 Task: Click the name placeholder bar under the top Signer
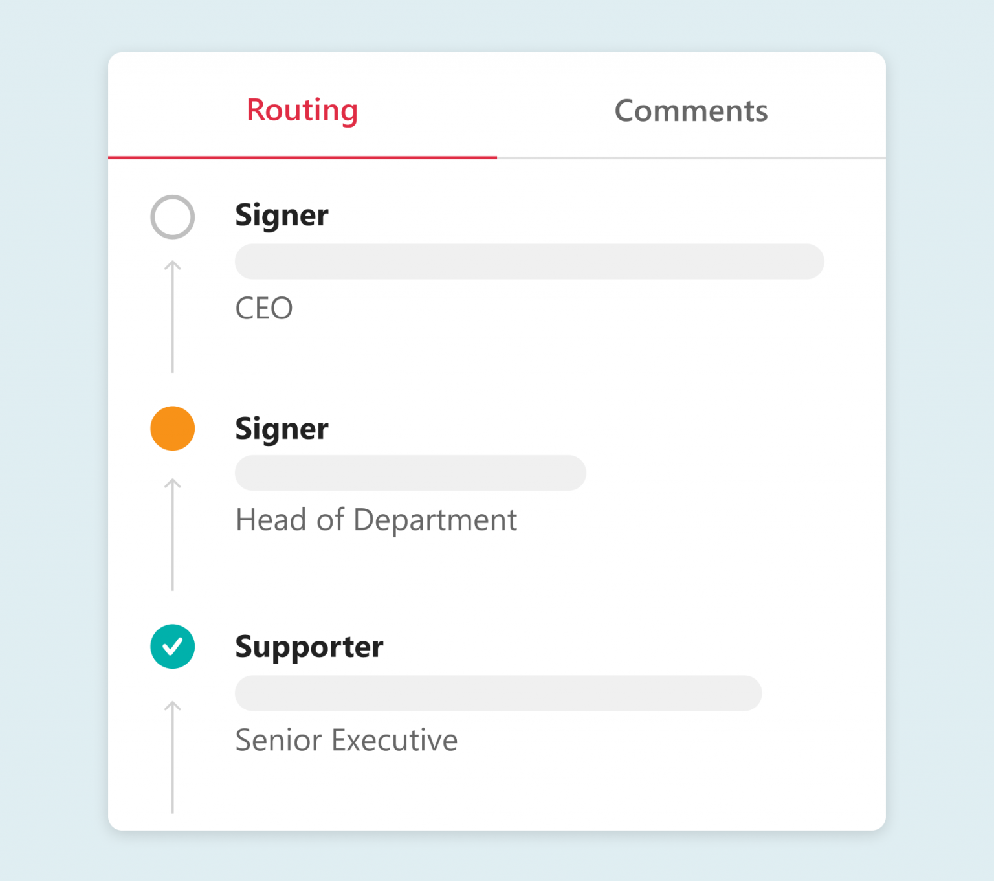pyautogui.click(x=529, y=262)
